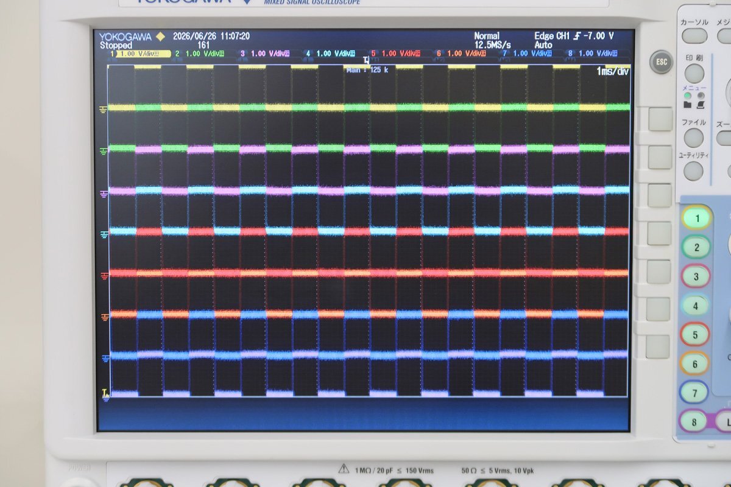Click the Yokogawa diamond logo

pyautogui.click(x=160, y=37)
